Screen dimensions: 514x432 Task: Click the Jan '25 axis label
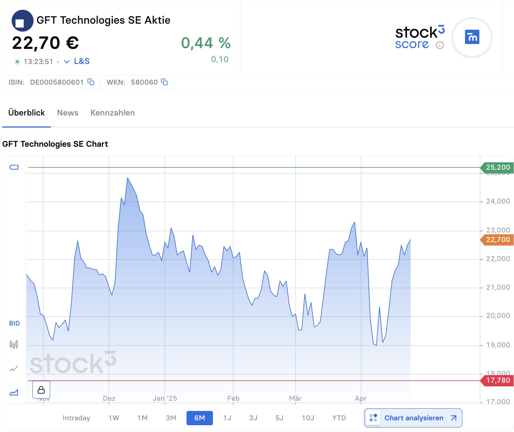pyautogui.click(x=165, y=399)
